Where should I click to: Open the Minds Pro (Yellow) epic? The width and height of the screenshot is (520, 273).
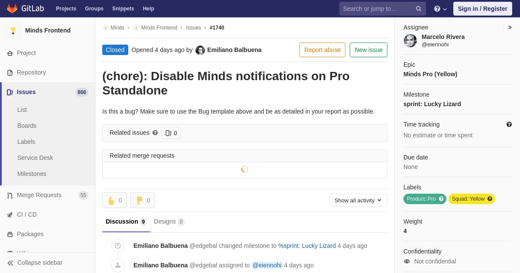[x=430, y=74]
